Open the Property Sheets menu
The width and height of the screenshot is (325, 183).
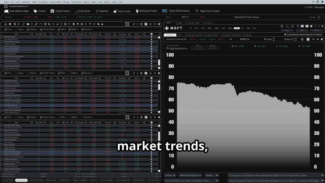[x=55, y=2]
